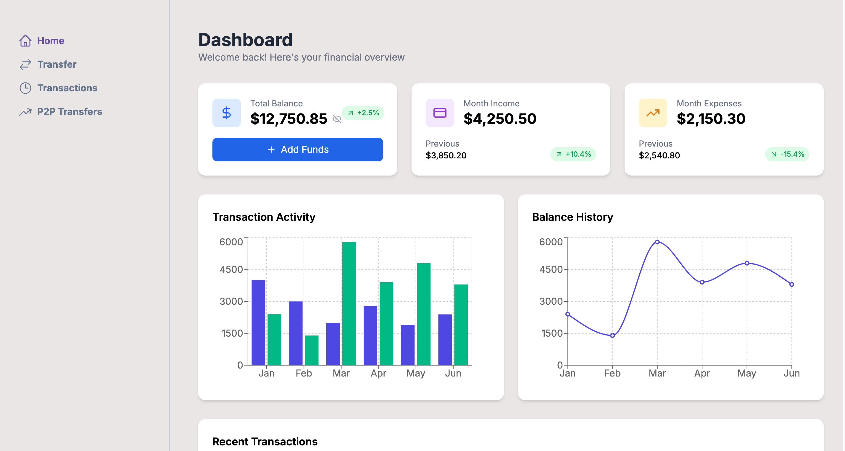Go to the Transactions page
Image resolution: width=845 pixels, height=451 pixels.
(x=67, y=88)
